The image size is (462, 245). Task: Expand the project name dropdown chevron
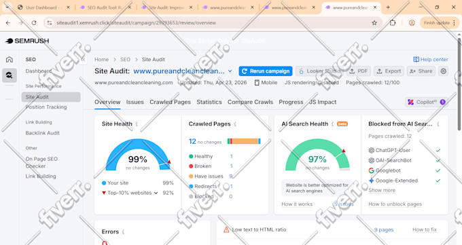coord(230,71)
